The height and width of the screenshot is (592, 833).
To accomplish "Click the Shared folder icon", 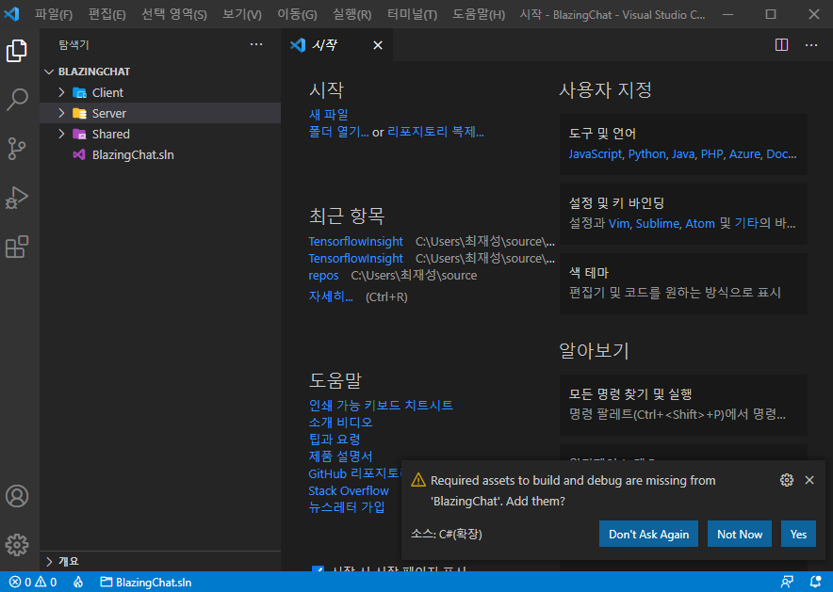I will coord(80,135).
